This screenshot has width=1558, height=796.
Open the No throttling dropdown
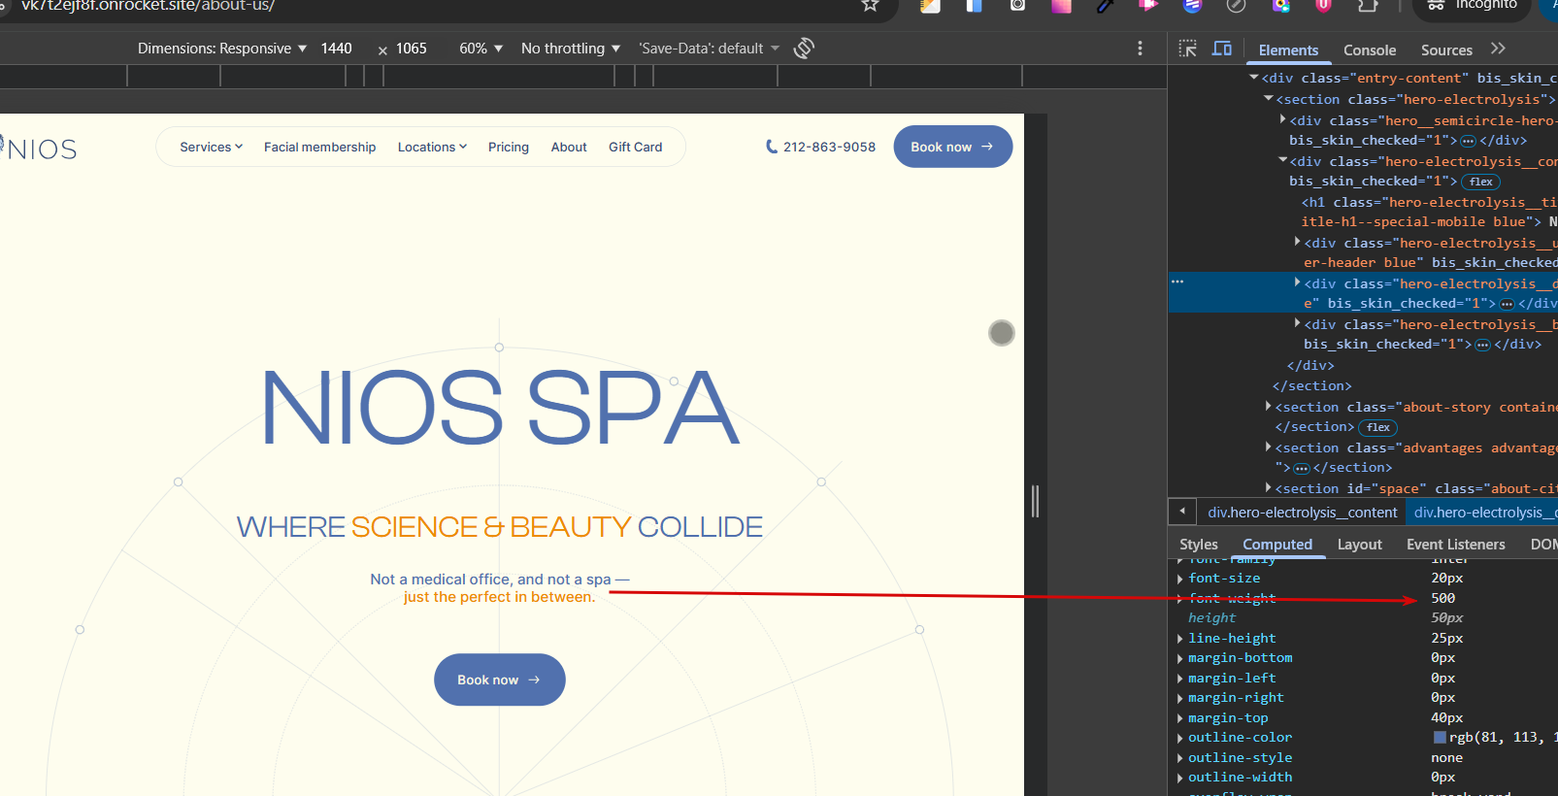pos(571,49)
